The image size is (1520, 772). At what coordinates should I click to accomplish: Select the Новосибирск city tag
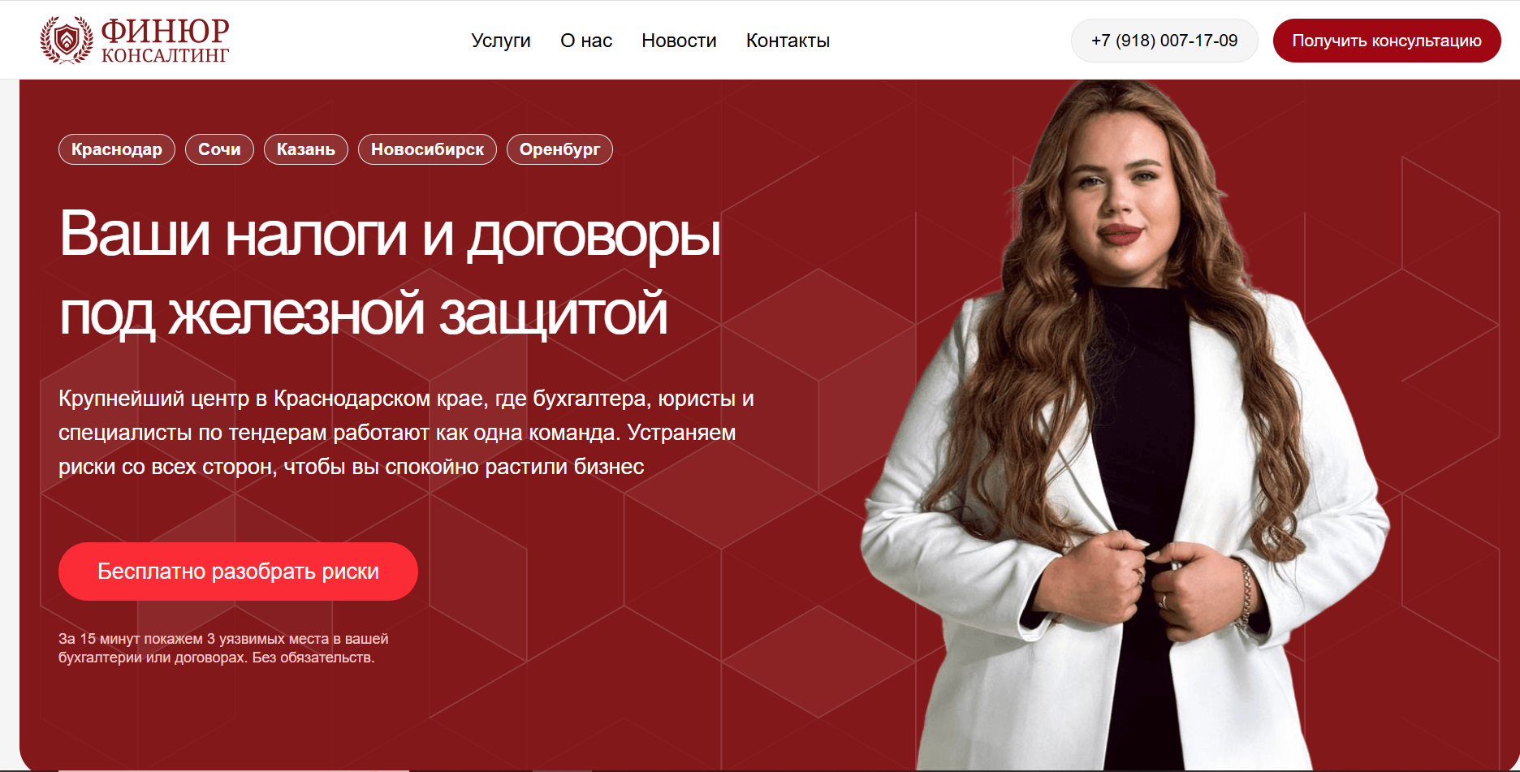[427, 149]
